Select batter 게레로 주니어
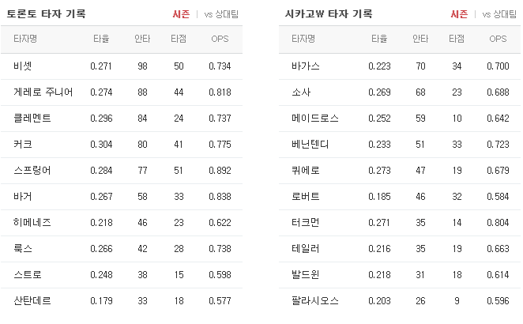The height and width of the screenshot is (324, 523). click(43, 92)
